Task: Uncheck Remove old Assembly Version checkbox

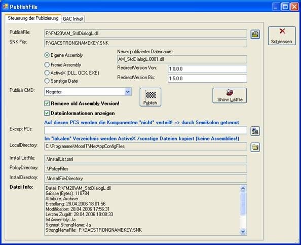Action: 47,103
